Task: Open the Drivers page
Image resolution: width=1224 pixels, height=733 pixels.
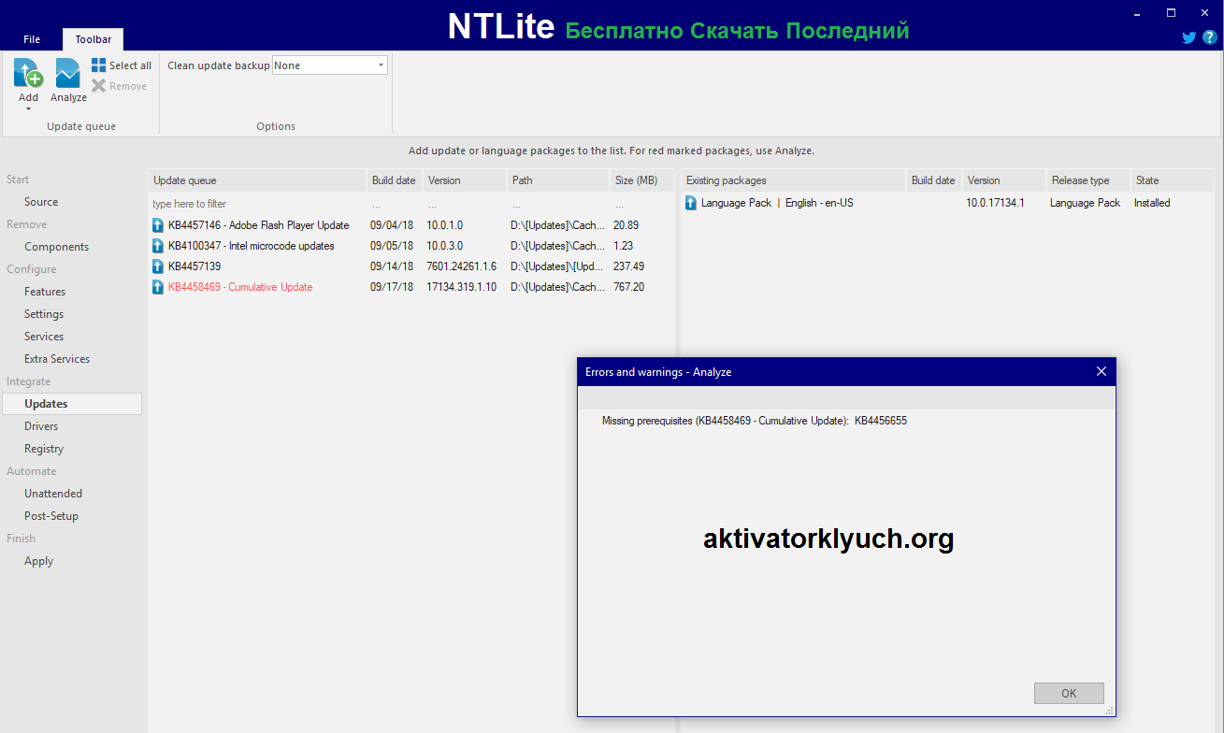Action: tap(41, 426)
